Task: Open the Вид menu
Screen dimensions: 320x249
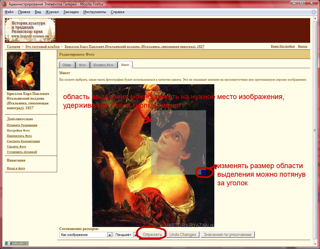Action: click(x=38, y=12)
